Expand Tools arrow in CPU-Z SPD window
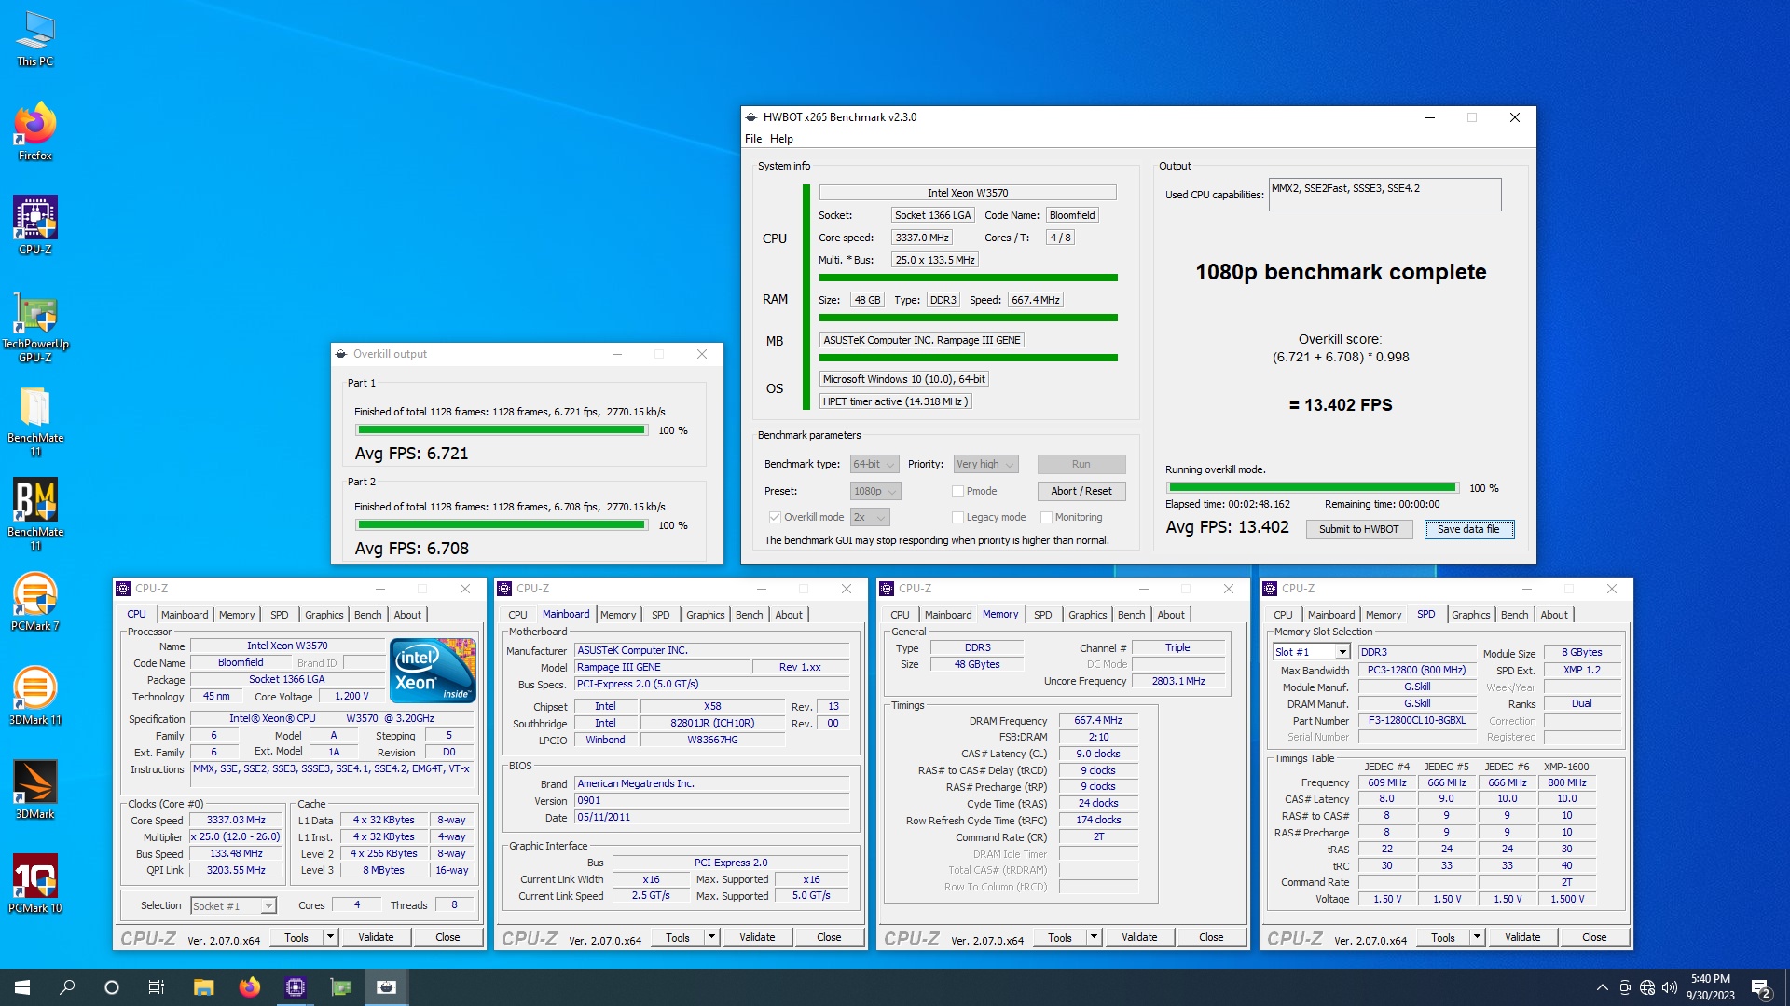 [x=1477, y=937]
